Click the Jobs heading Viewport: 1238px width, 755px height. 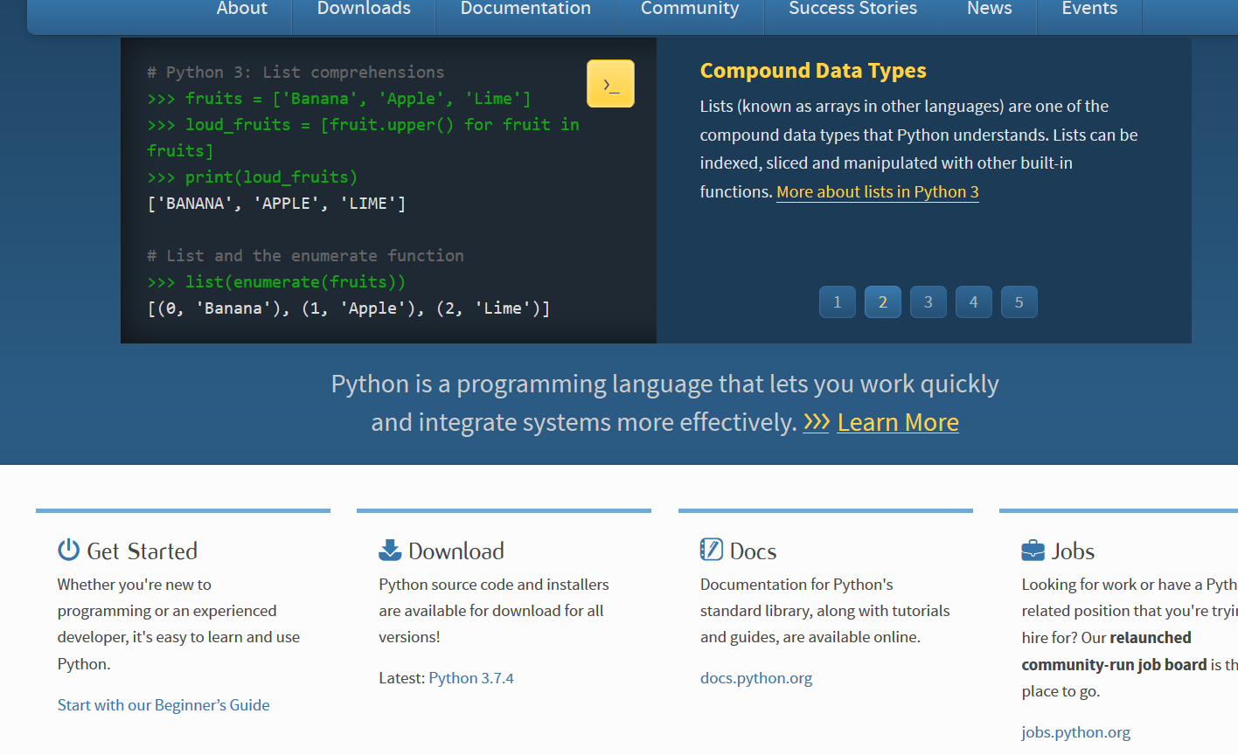pyautogui.click(x=1073, y=551)
